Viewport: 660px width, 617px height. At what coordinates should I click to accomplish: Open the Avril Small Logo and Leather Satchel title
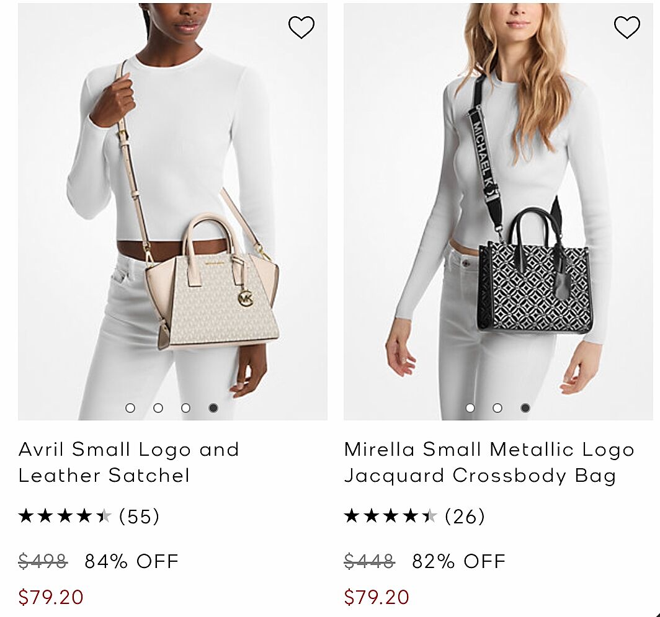coord(128,462)
